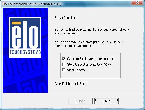145x110 pixels.
Task: Click the disabled Back button
Action: tap(80, 101)
